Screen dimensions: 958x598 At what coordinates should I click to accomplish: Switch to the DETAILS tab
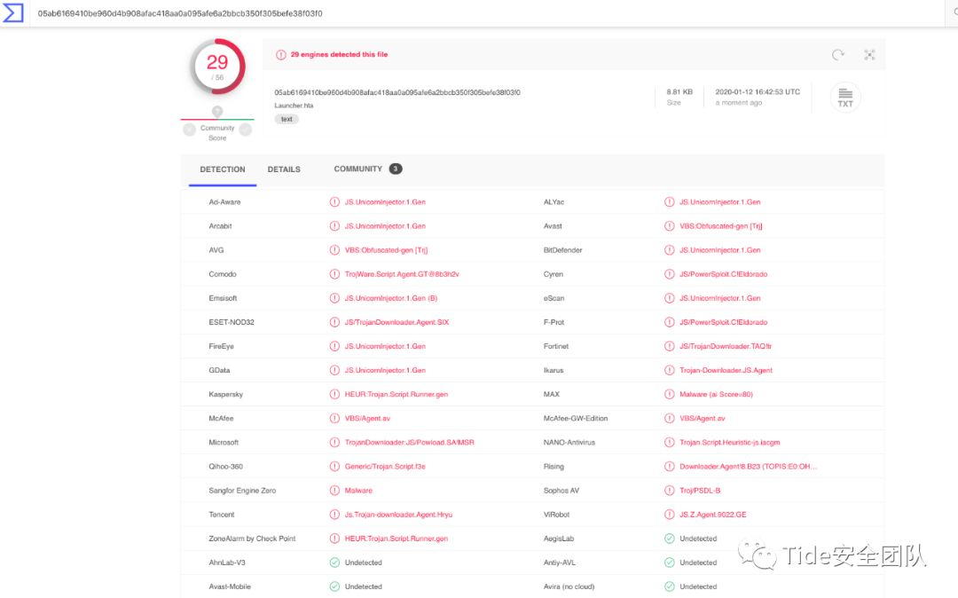point(284,169)
